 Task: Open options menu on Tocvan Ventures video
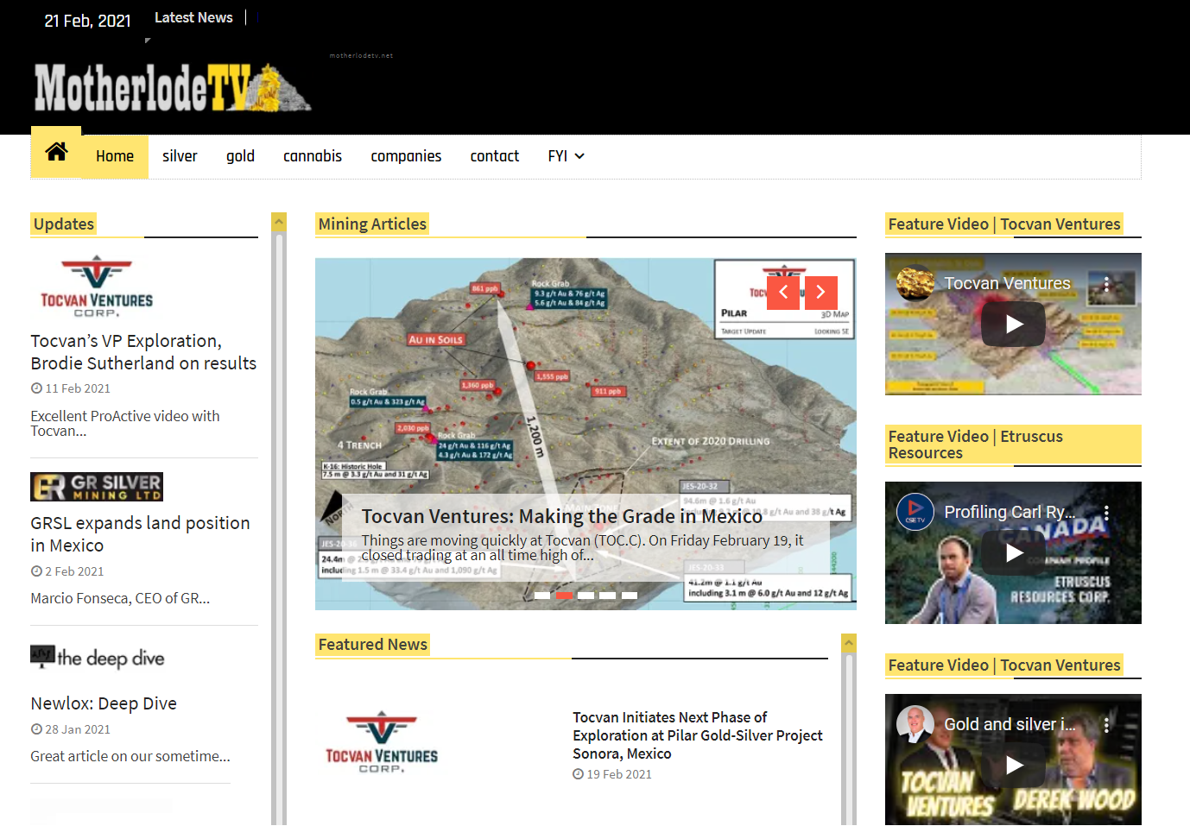(1106, 284)
